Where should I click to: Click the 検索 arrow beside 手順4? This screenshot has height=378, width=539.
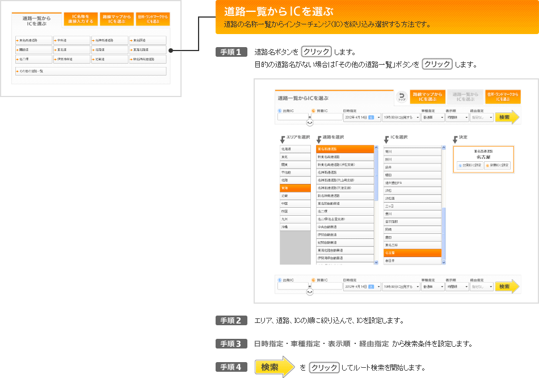tap(275, 367)
